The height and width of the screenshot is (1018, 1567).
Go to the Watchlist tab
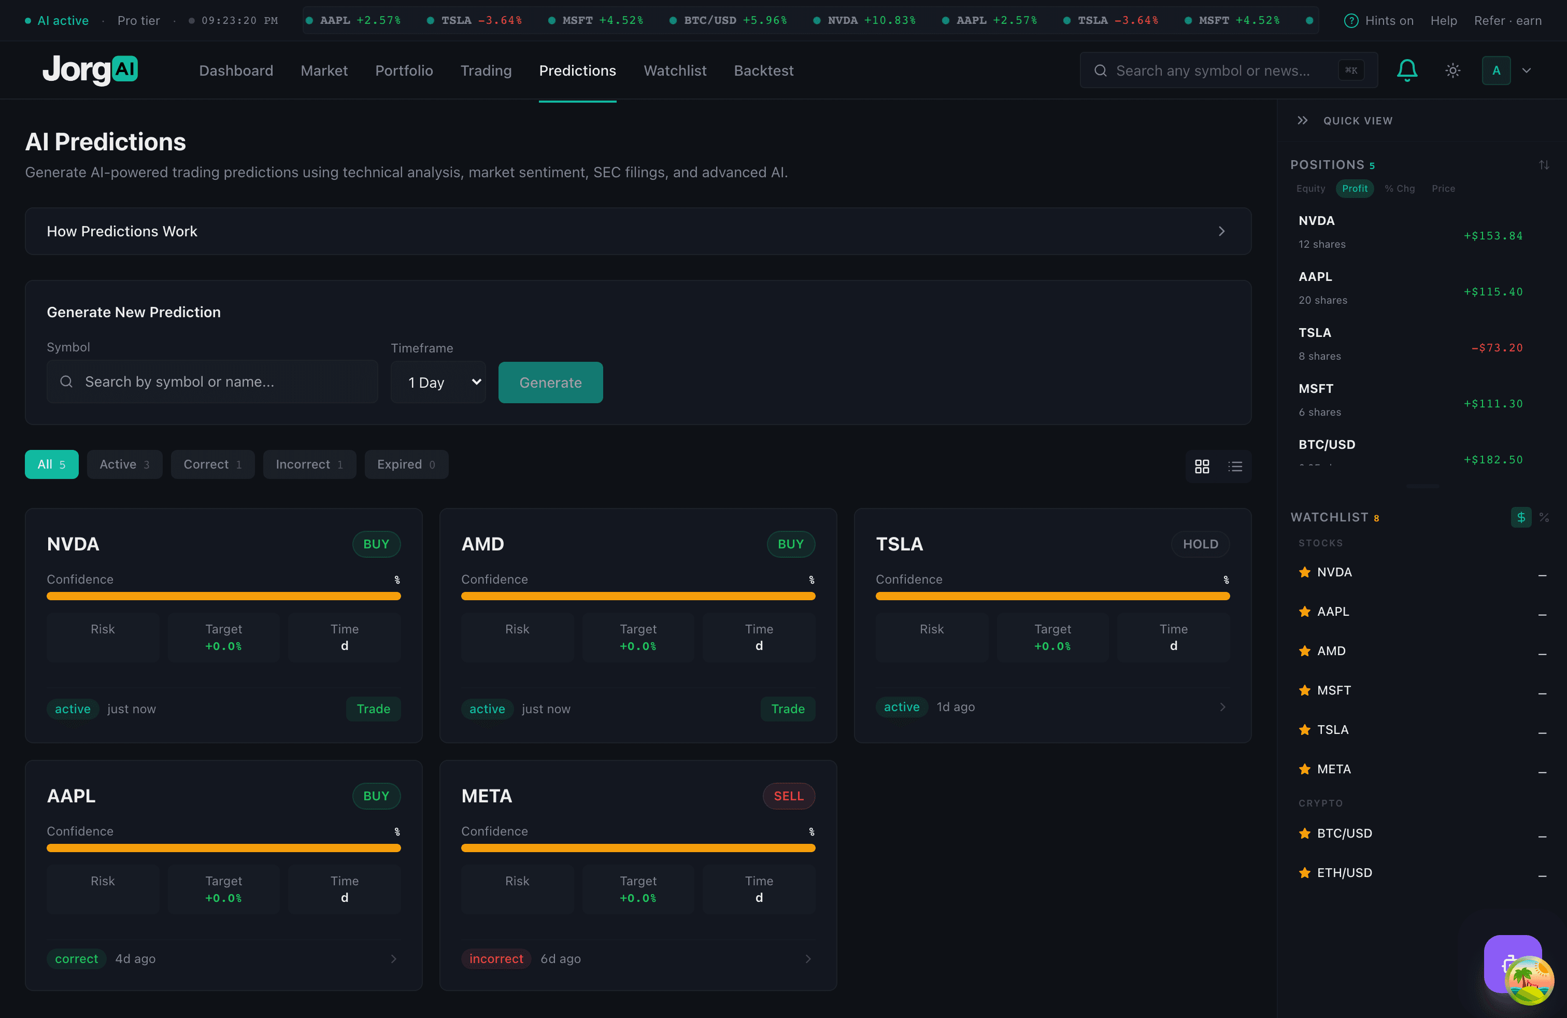click(675, 70)
